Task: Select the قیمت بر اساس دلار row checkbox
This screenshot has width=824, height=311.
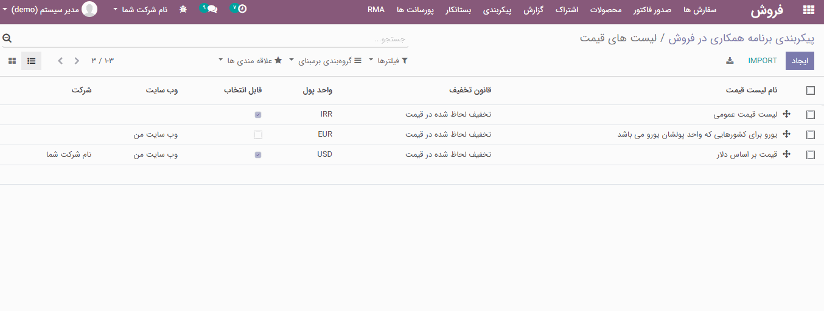Action: pyautogui.click(x=810, y=155)
